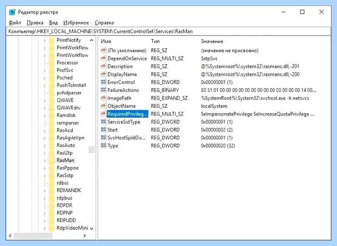The width and height of the screenshot is (337, 246).
Task: Click the icon of RequiredPrivileges value
Action: point(103,114)
